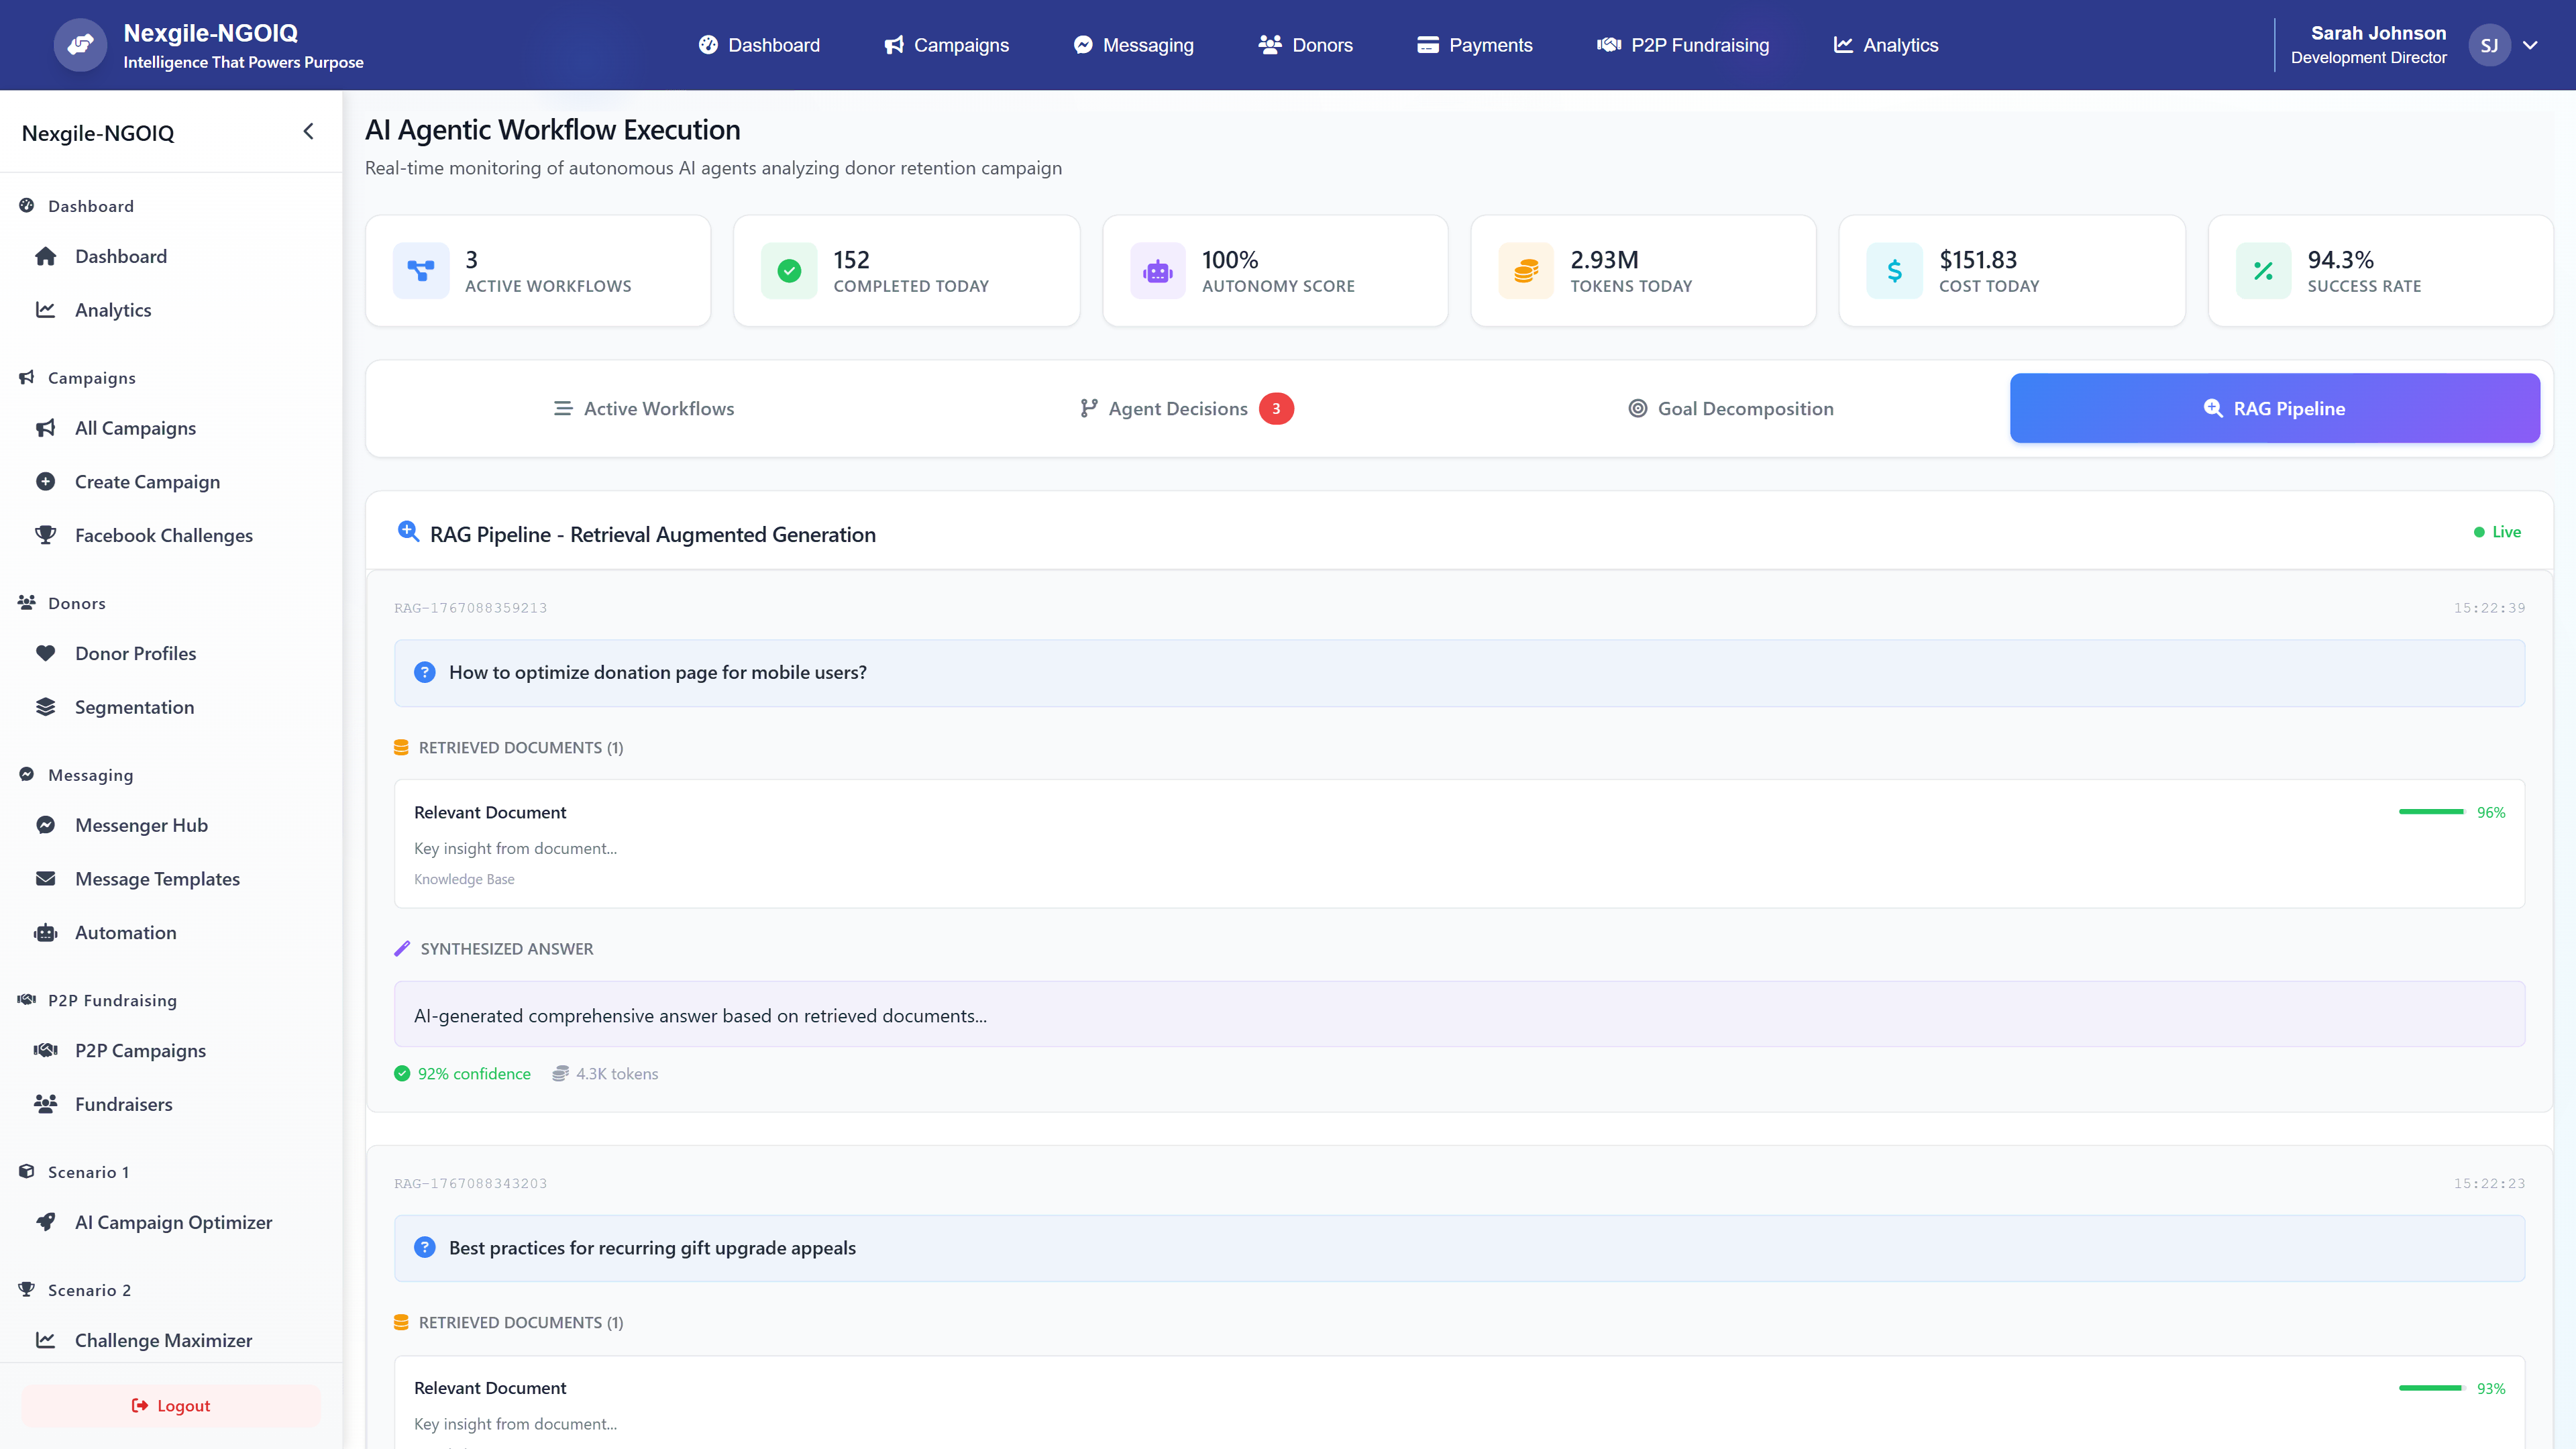
Task: Click the Success Rate percent icon
Action: pyautogui.click(x=2263, y=270)
